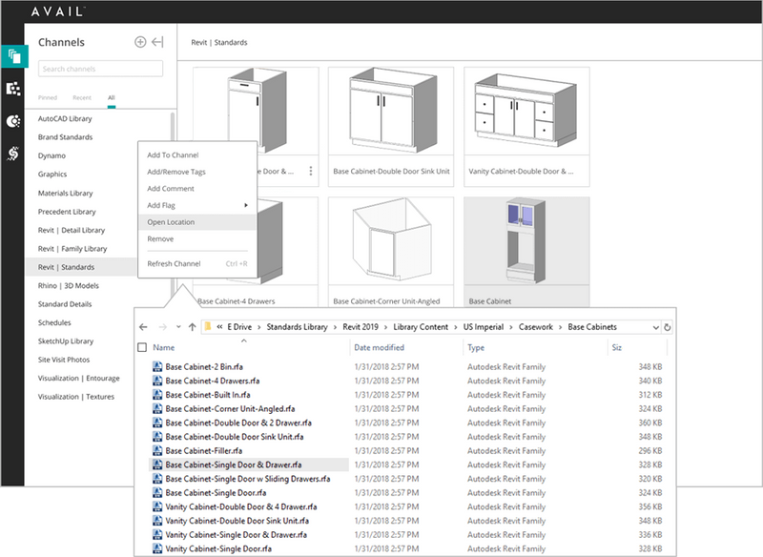
Task: Open the Channels panel icon in sidebar
Action: 13,55
